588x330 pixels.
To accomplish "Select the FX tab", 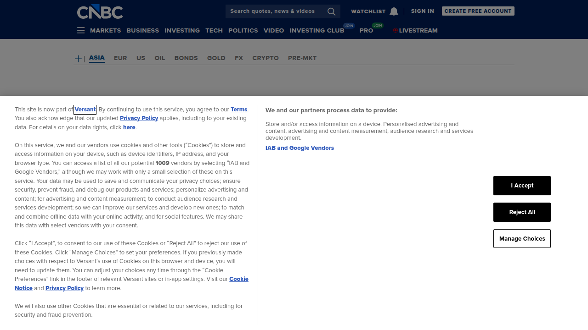I will click(239, 58).
